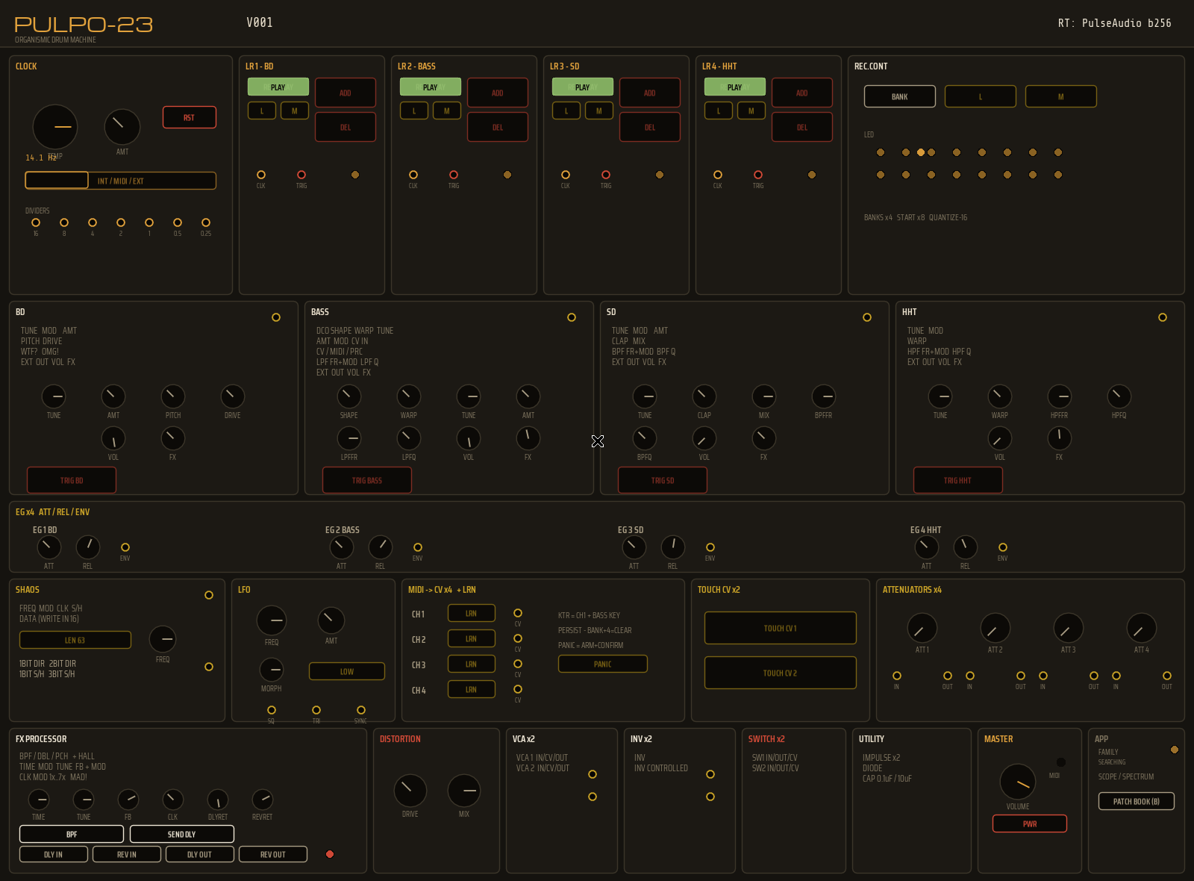Click the output jack of BASS panel

572,317
